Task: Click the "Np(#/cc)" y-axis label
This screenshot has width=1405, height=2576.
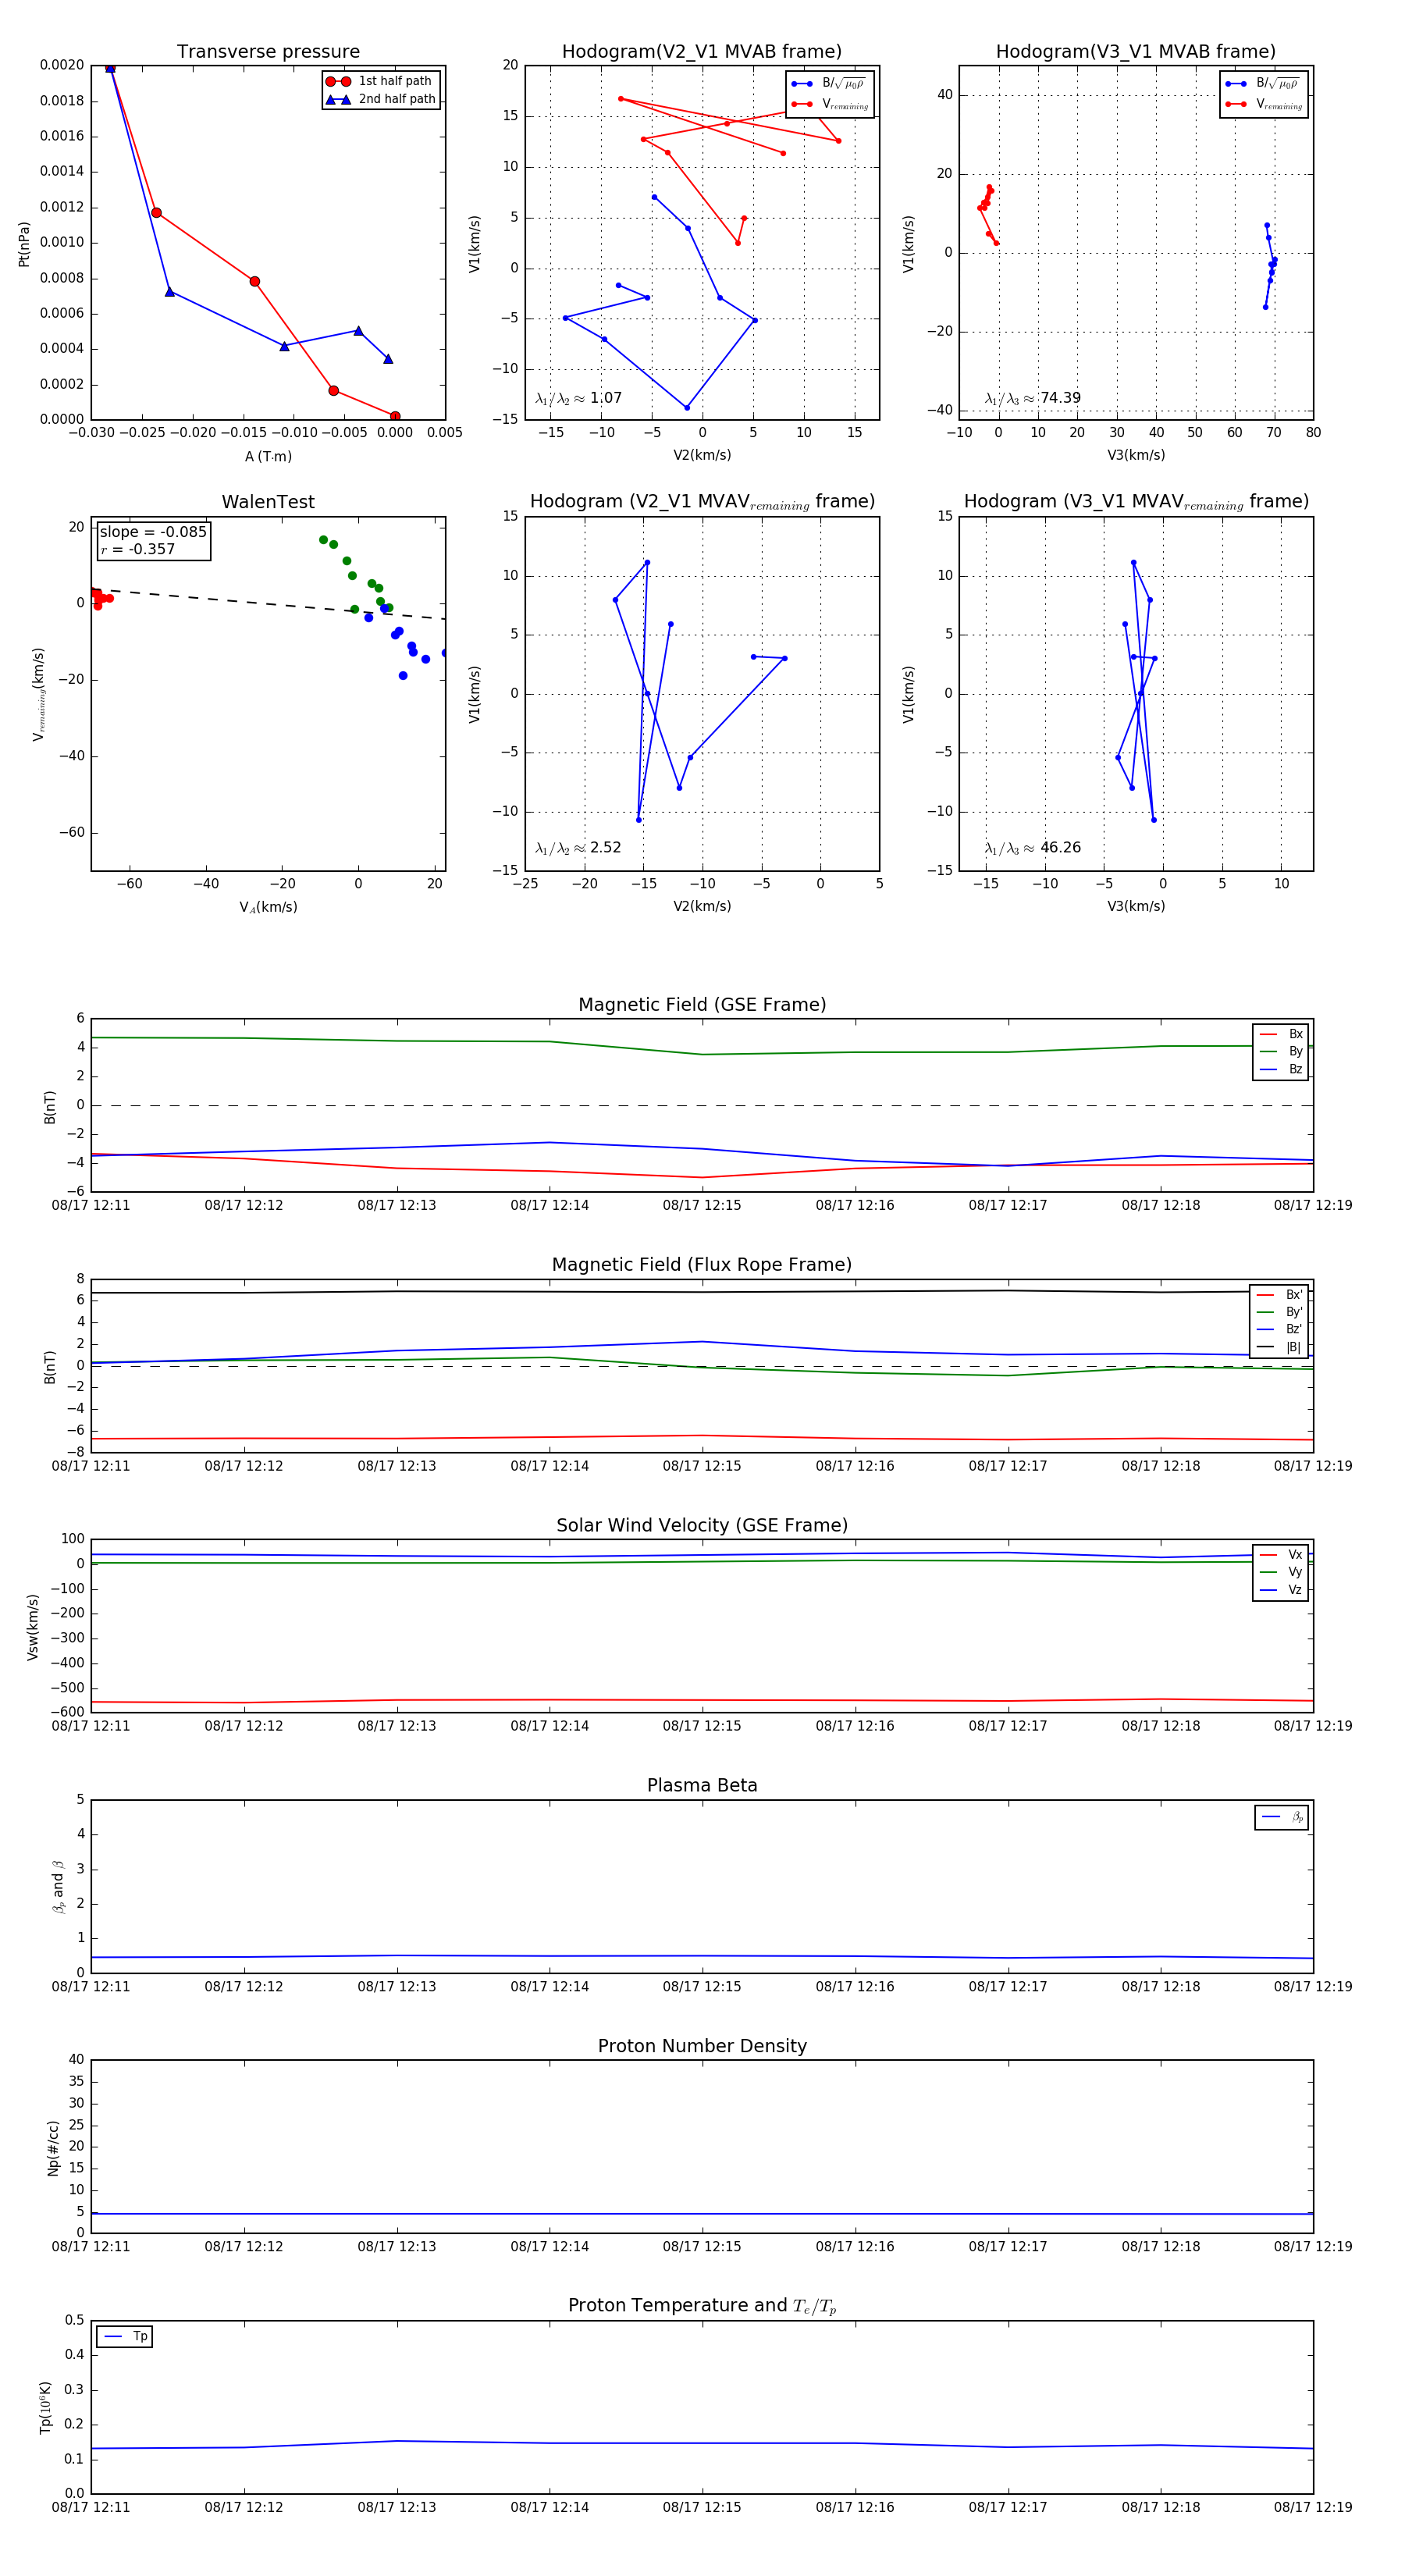Action: click(54, 2148)
